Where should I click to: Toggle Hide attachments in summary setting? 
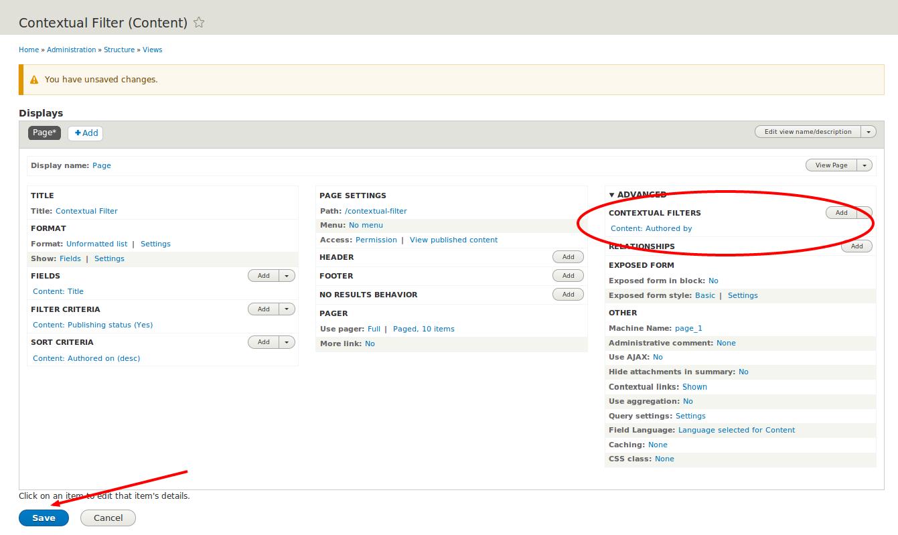[x=743, y=372]
